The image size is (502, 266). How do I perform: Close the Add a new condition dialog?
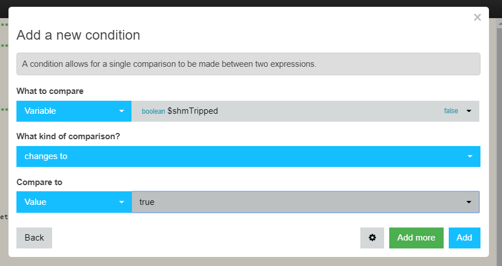click(477, 18)
